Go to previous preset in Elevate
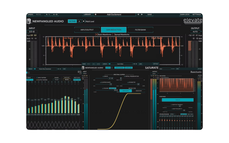This screenshot has width=229, height=143. 138,14
